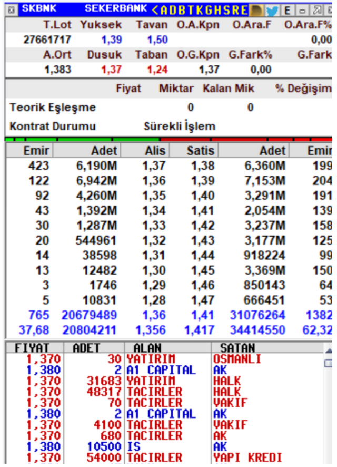Image resolution: width=337 pixels, height=467 pixels.
Task: Sort by the Satis column header
Action: [194, 150]
